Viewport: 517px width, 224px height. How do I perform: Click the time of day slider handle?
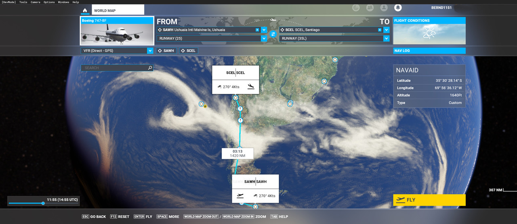point(43,203)
